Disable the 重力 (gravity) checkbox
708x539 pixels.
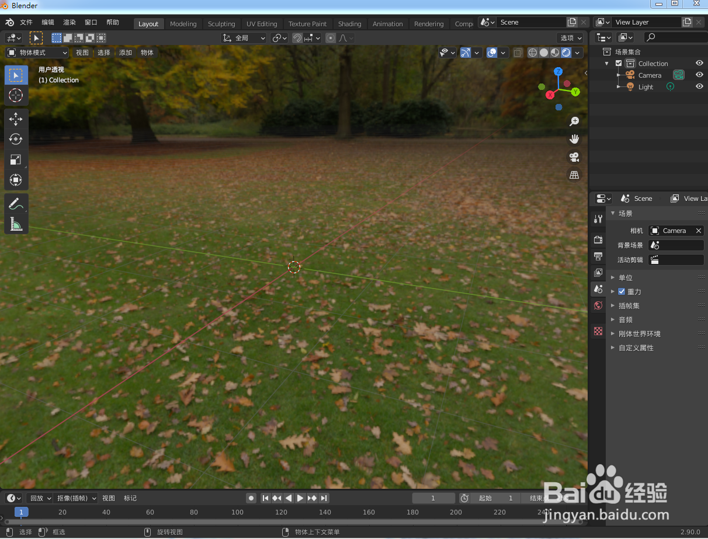(622, 291)
